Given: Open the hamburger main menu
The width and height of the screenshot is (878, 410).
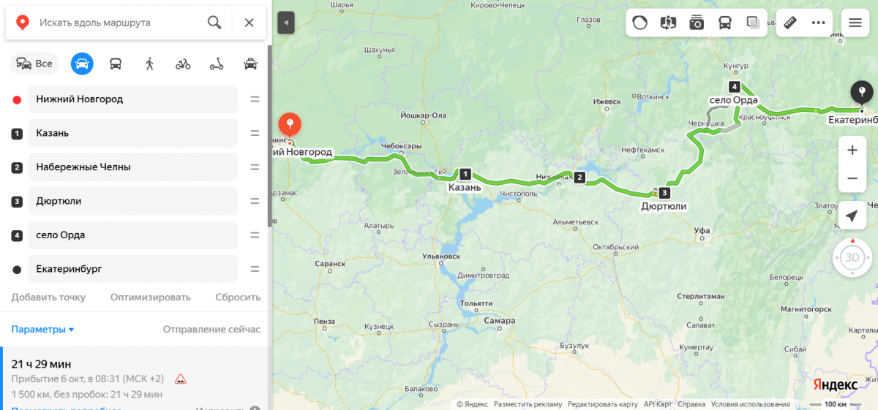Looking at the screenshot, I should pos(855,23).
